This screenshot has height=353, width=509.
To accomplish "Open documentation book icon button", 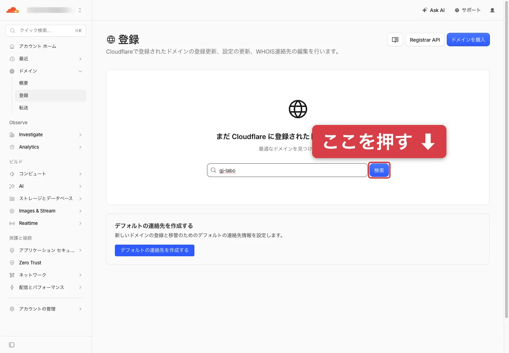I will (395, 40).
